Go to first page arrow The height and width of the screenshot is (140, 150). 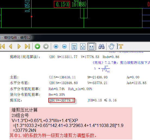pos(2,46)
